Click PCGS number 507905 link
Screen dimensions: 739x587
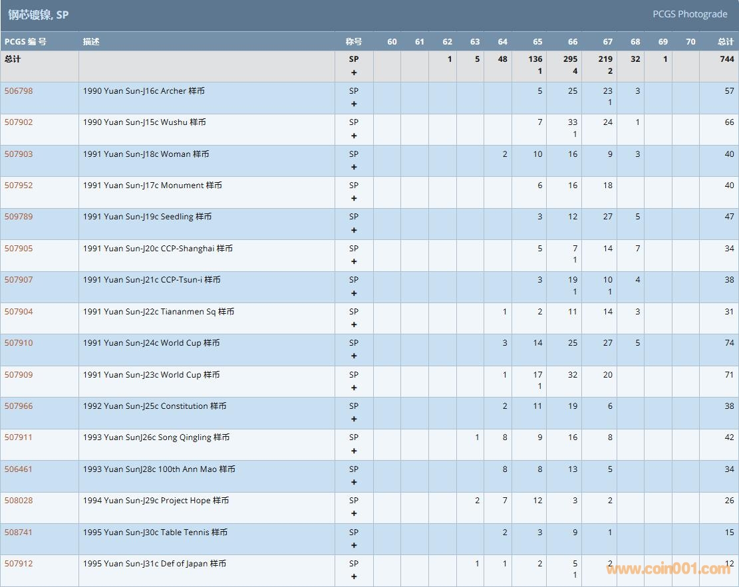[19, 249]
